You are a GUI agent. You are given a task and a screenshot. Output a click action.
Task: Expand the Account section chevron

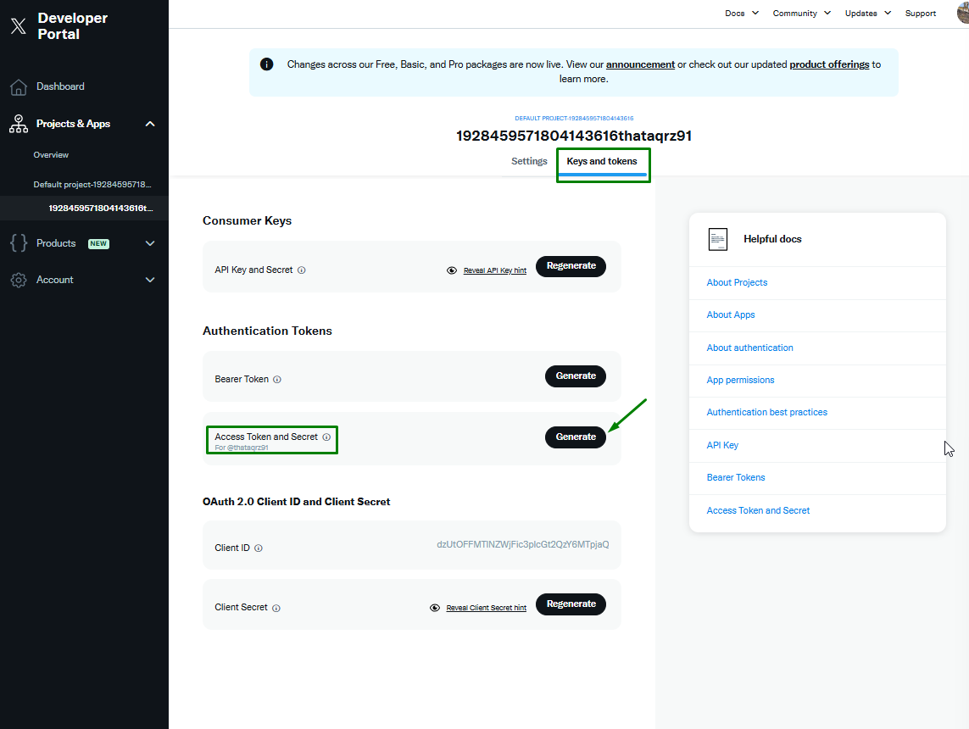pyautogui.click(x=150, y=280)
